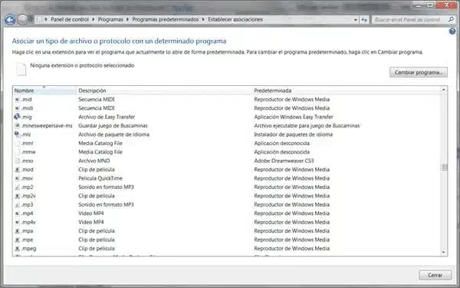The image size is (460, 288).
Task: Select the .mp3 extension name
Action: point(28,204)
